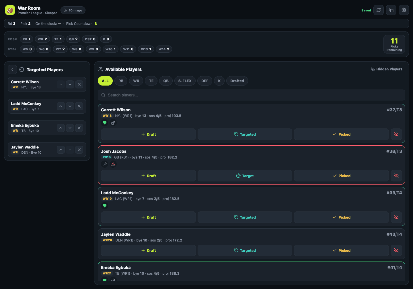Focus the Search players field
The image size is (413, 289).
click(252, 95)
